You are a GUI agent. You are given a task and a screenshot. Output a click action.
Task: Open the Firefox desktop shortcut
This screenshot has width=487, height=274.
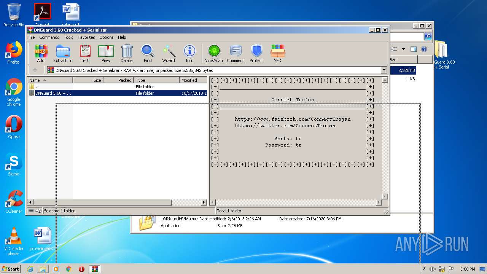(x=14, y=53)
